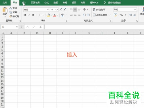Toggle underline formatting (U)
The width and height of the screenshot is (144, 108).
tap(33, 15)
